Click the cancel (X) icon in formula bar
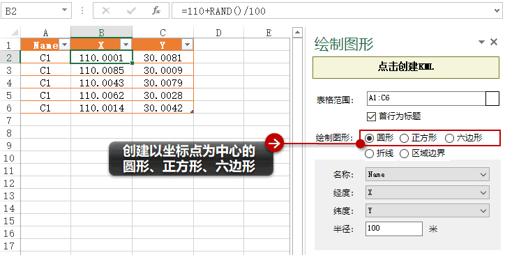 [105, 11]
